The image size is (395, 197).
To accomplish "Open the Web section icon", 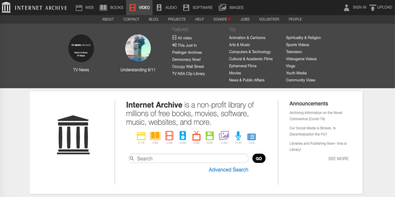I will 79,7.
